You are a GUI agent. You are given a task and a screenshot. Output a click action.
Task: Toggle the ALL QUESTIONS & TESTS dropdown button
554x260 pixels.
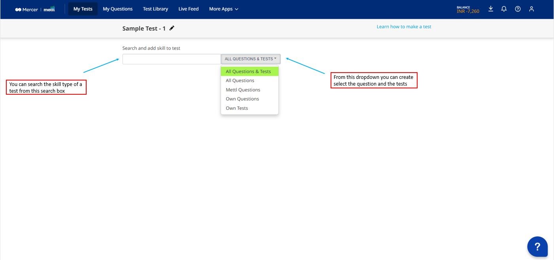point(251,59)
